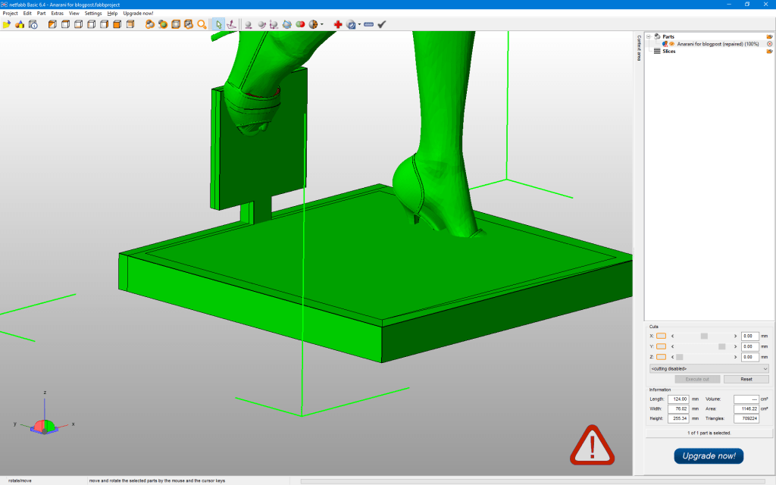
Task: Click the checkmark icon in toolbar
Action: point(382,24)
